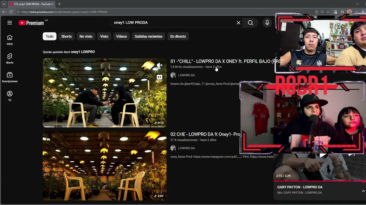
Task: Click the CHILL video description snippet
Action: pyautogui.click(x=205, y=84)
